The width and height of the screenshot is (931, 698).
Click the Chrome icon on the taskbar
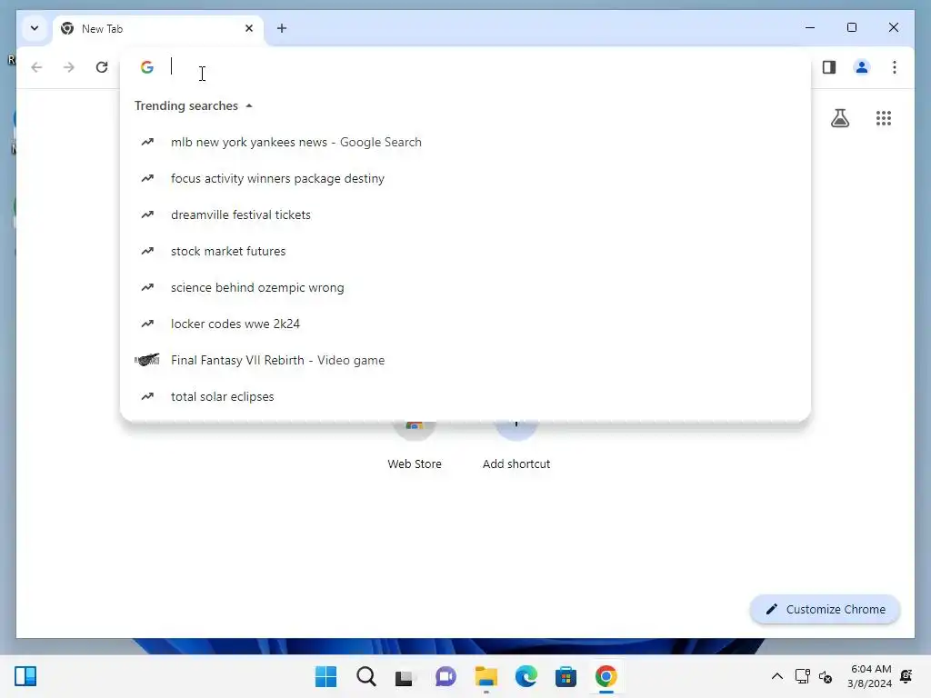pyautogui.click(x=606, y=676)
